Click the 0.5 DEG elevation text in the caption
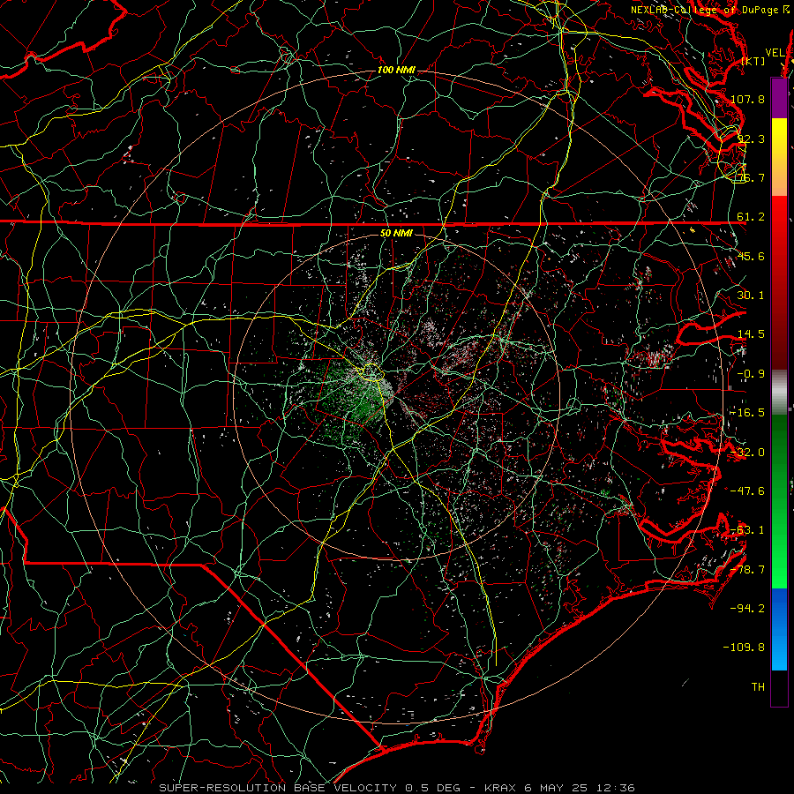 [x=433, y=788]
